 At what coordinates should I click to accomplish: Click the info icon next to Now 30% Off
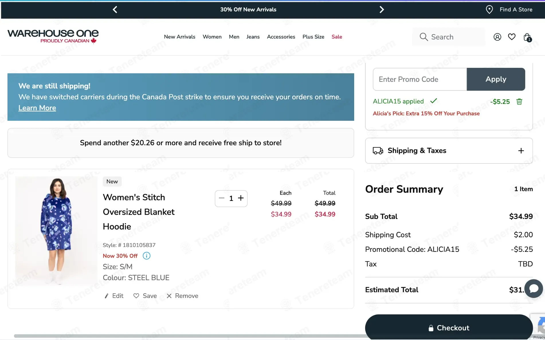(x=146, y=256)
